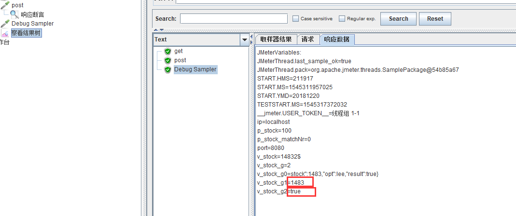Click v_stock=14832$ line
The width and height of the screenshot is (516, 216).
point(279,157)
